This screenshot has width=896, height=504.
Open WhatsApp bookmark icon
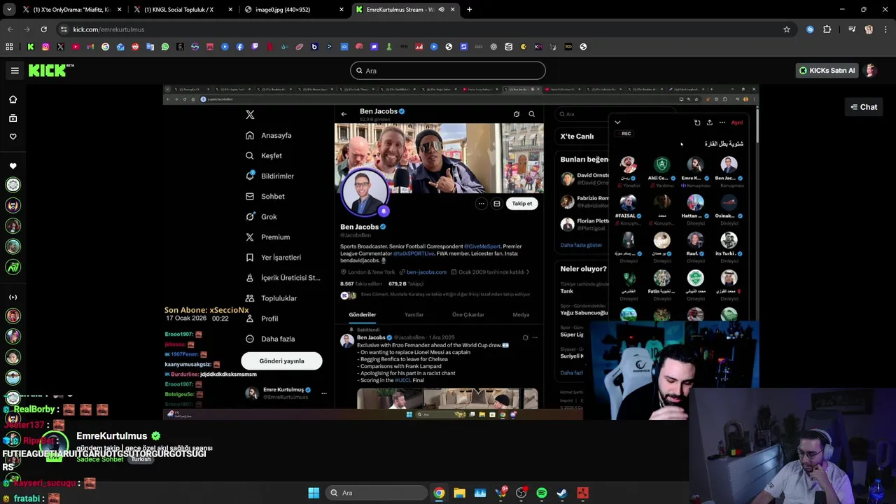(165, 47)
